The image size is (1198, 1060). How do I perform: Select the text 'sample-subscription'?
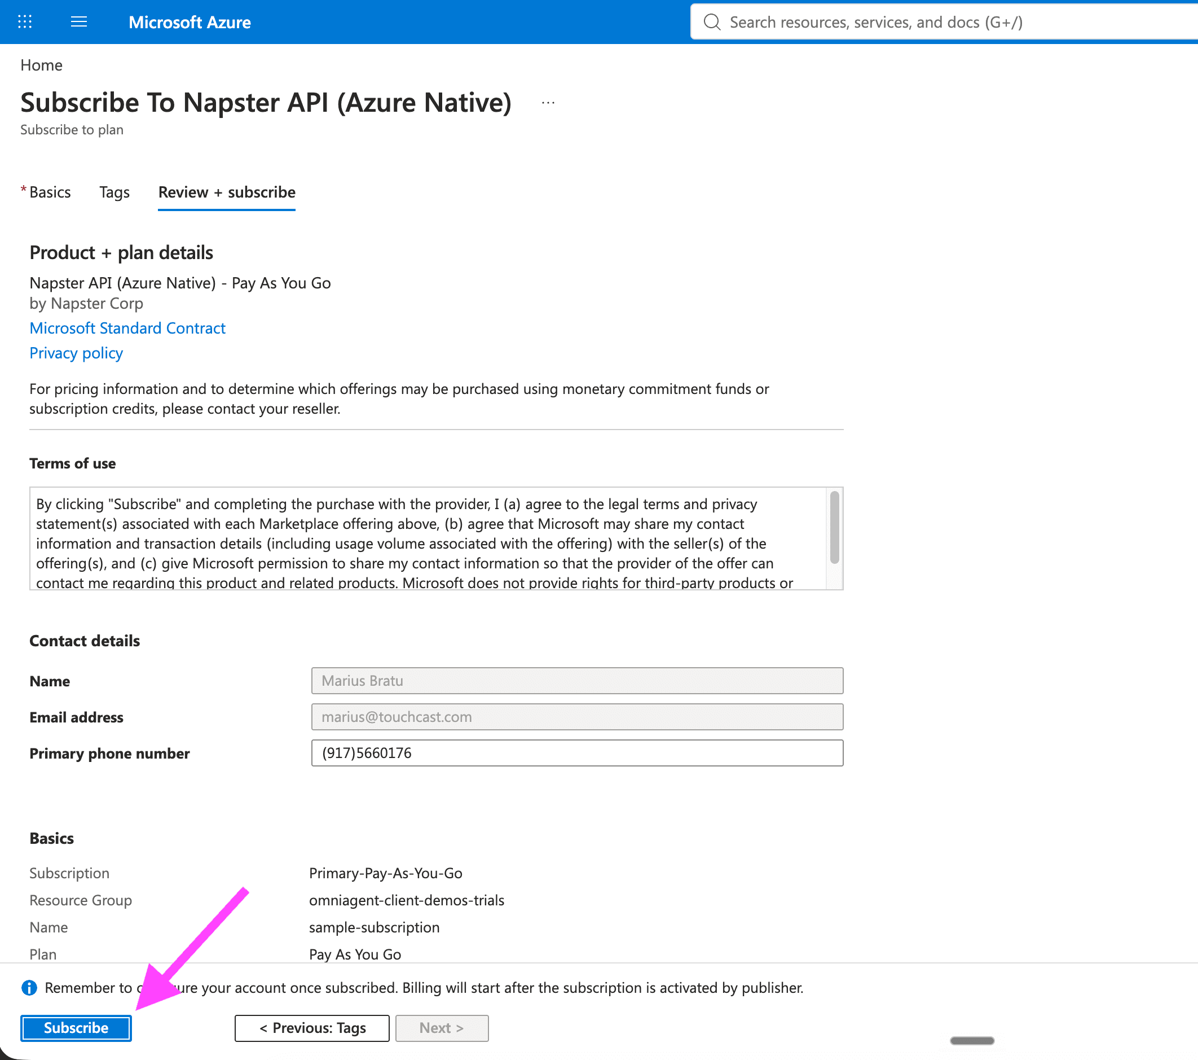[375, 927]
